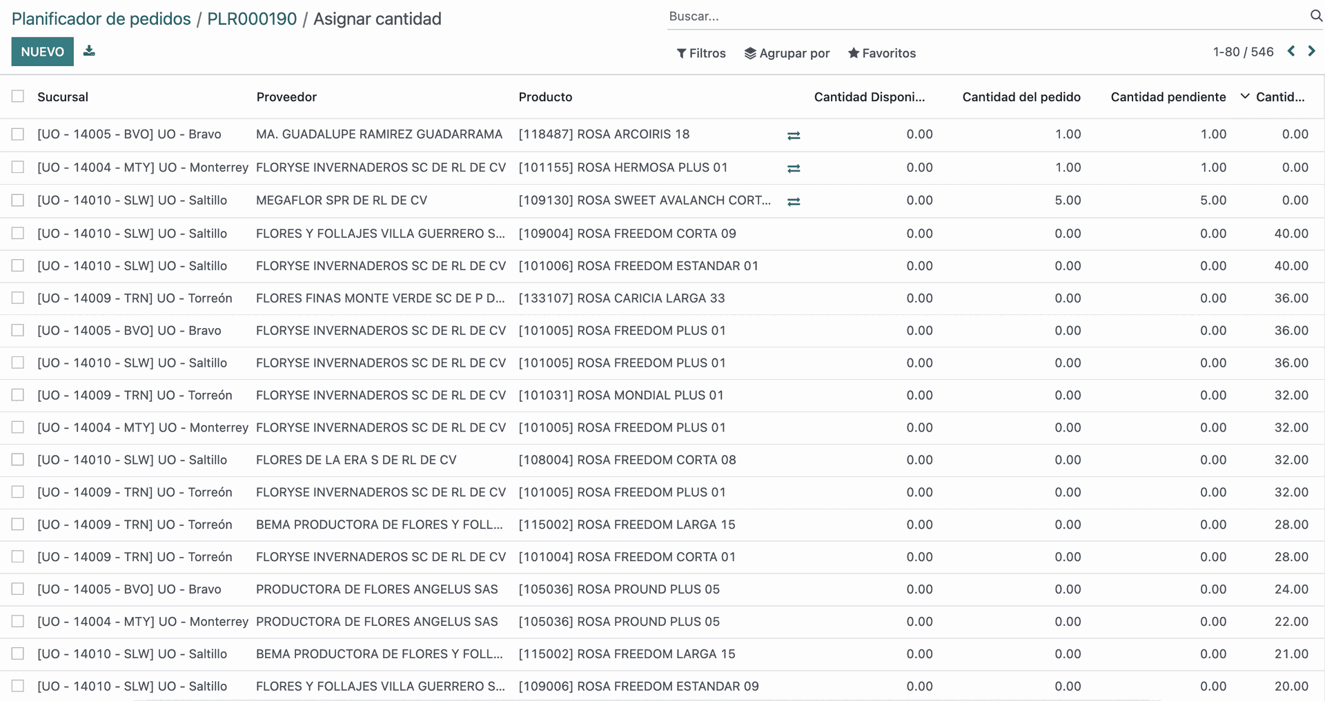Screen dimensions: 1325x701
Task: Click the 24.00 quantity value
Action: coord(1291,589)
